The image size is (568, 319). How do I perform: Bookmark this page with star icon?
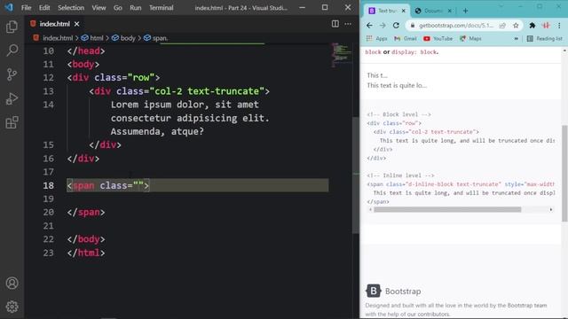pos(516,26)
